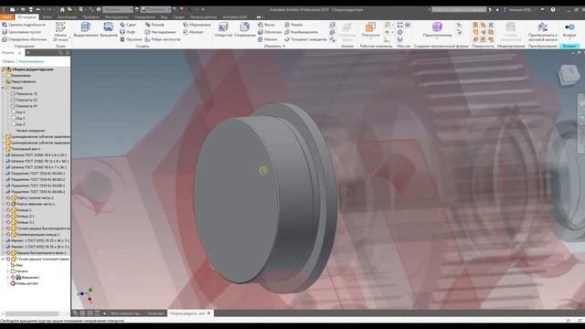The height and width of the screenshot is (329, 585).
Task: Expand the Вращение1 feature node
Action: pos(8,277)
